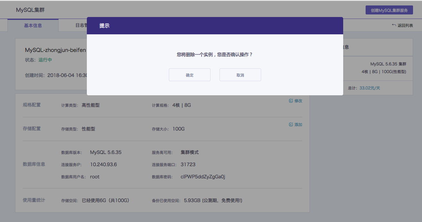Select the 基本信息 tab
Screen dimensions: 422x222
[x=33, y=25]
